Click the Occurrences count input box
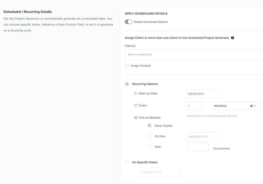 point(198,147)
